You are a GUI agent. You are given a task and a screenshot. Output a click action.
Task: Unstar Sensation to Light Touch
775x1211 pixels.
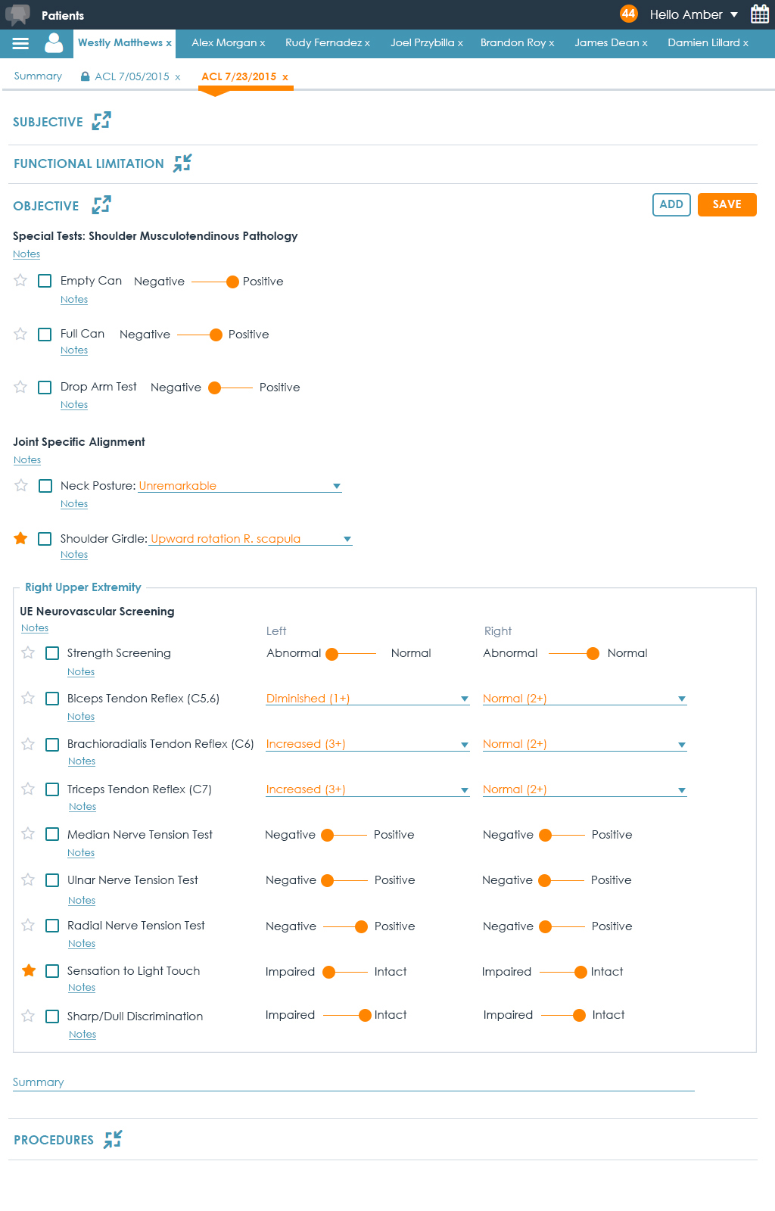pyautogui.click(x=29, y=970)
